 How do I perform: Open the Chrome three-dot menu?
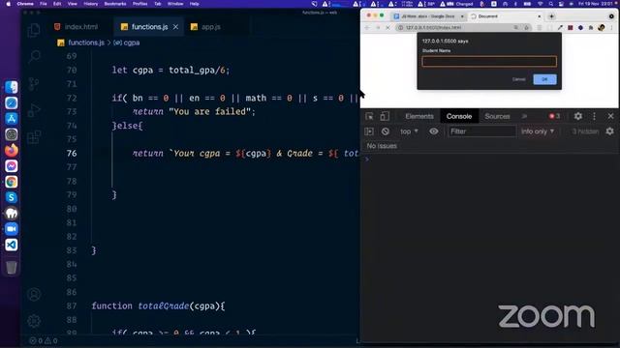coord(611,28)
